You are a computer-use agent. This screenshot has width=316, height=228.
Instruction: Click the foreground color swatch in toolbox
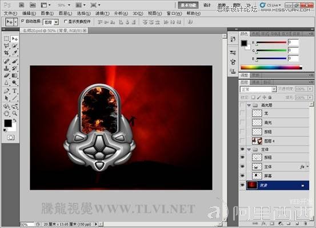coord(7,123)
